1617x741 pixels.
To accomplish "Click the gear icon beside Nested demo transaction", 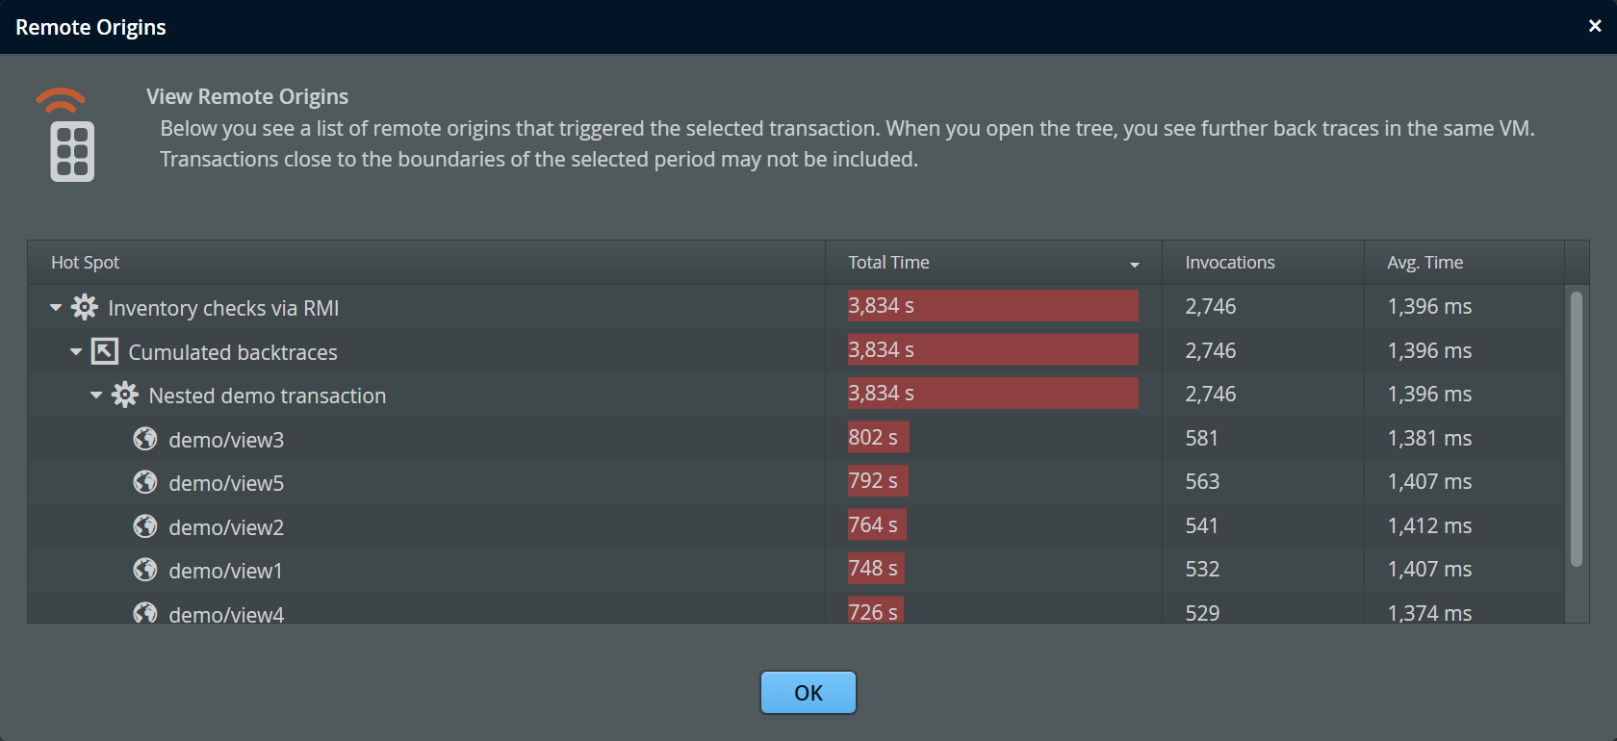I will (125, 395).
